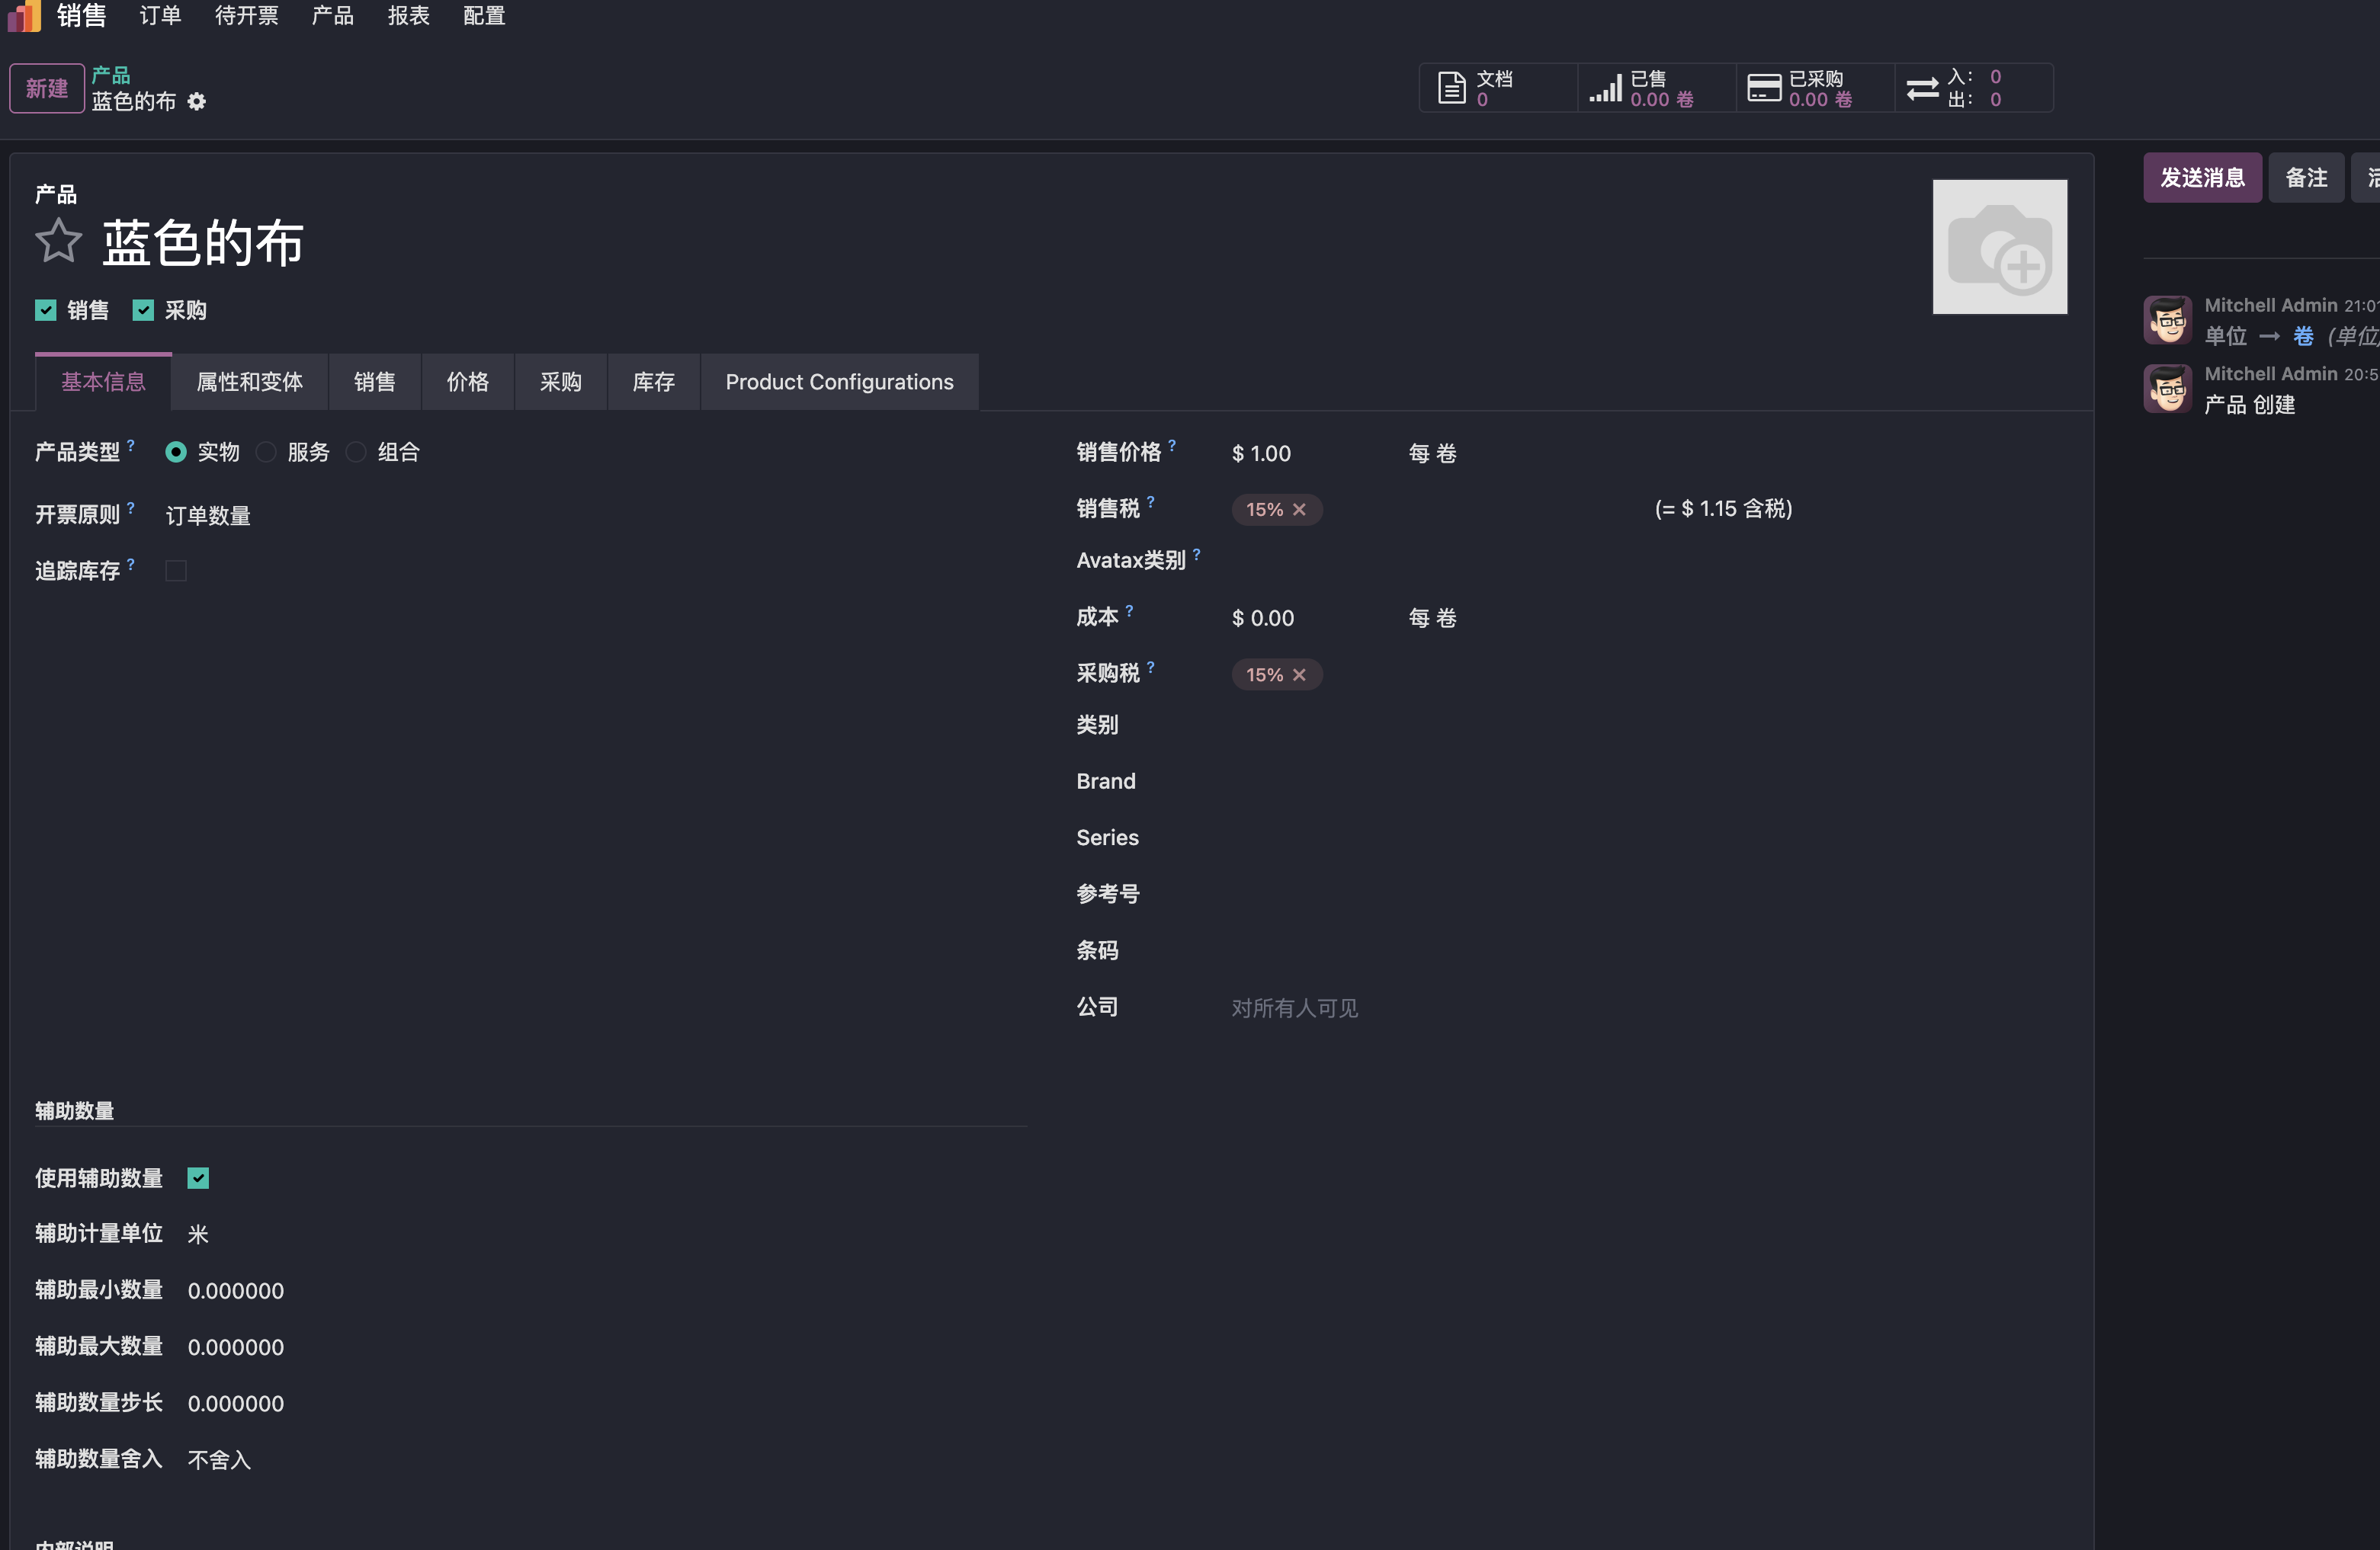
Task: Show help tooltip for 产品类型
Action: click(131, 446)
